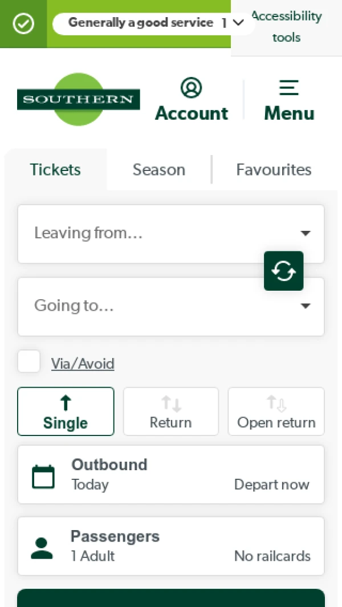
Task: Tick the Via/Avoid checkbox
Action: (x=29, y=361)
